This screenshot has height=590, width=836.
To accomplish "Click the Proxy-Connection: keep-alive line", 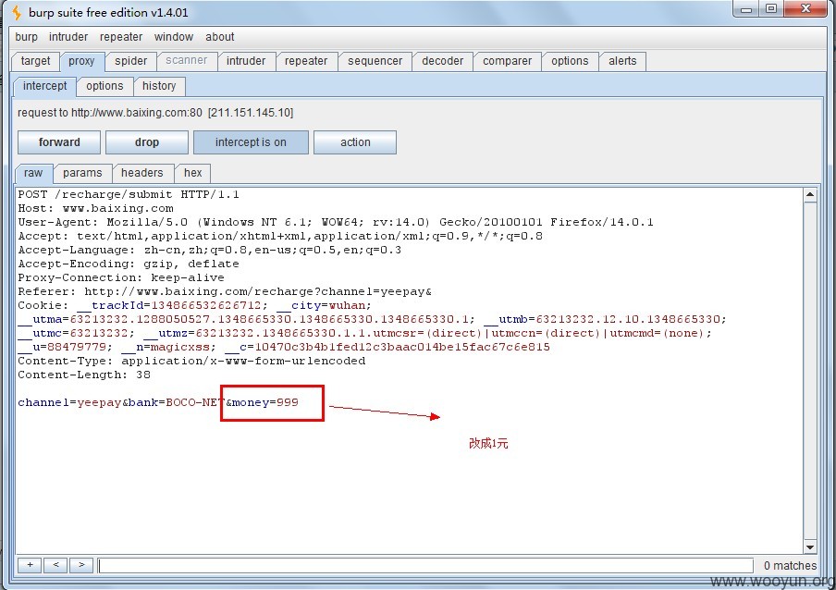I will (x=121, y=277).
